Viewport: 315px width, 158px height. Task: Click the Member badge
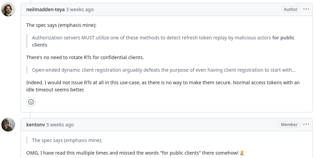point(289,124)
